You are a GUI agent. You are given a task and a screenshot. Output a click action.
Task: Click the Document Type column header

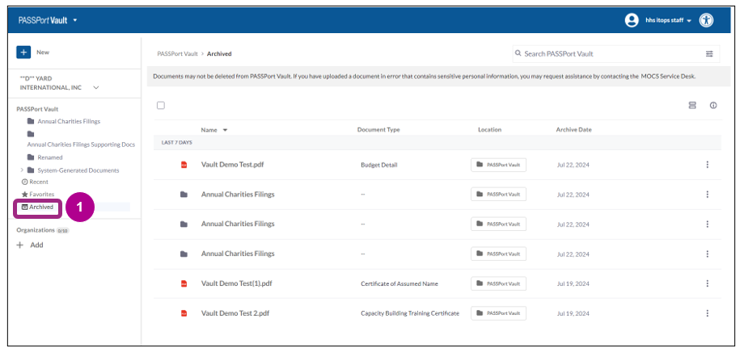tap(378, 130)
